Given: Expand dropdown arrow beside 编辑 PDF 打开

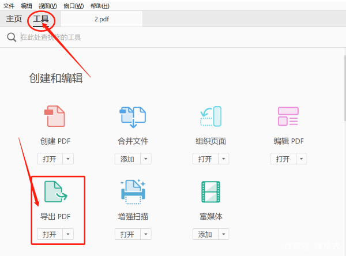Looking at the screenshot, I should (x=301, y=159).
